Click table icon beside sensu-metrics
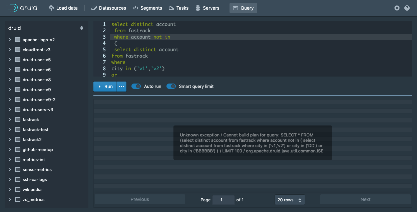The image size is (417, 212). coord(18,169)
